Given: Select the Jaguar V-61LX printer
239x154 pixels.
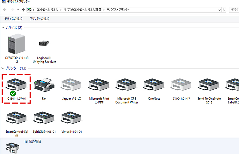Looking at the screenshot, I should coord(71,84).
